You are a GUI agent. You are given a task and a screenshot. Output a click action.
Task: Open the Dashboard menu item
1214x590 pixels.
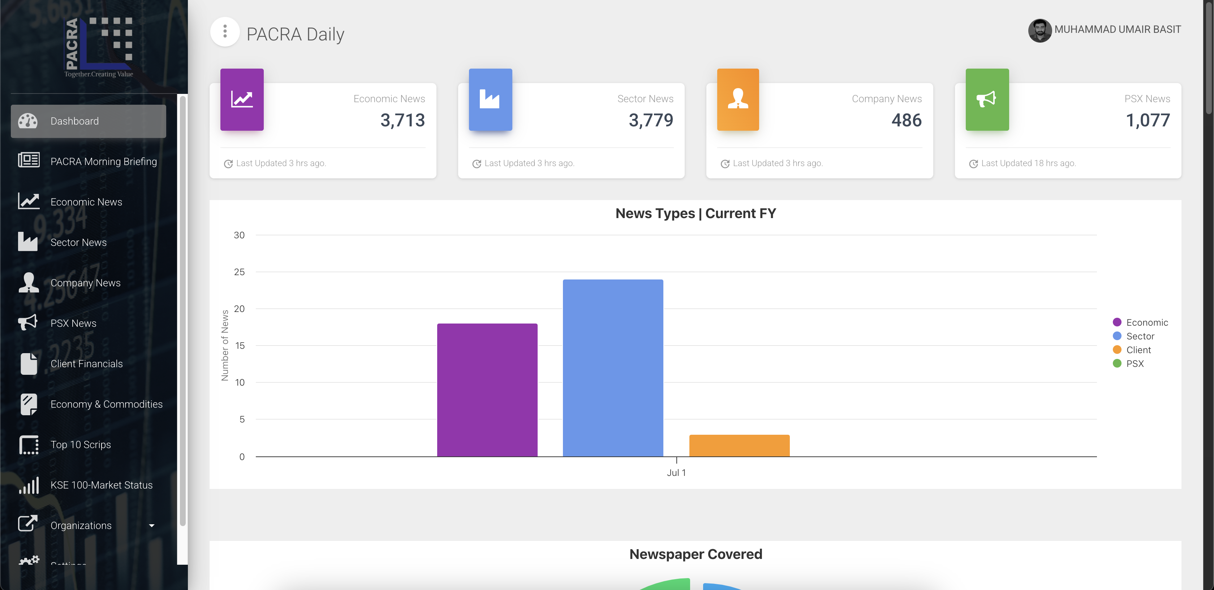click(89, 121)
